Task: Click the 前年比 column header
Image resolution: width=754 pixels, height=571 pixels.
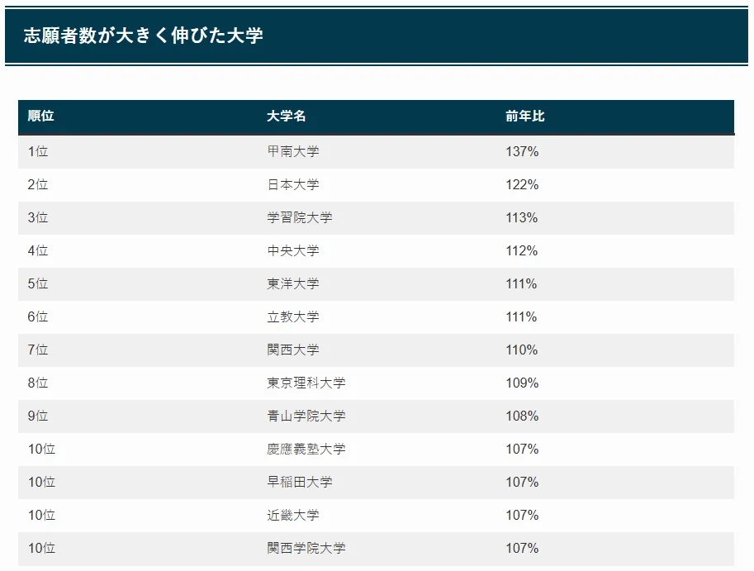Action: pos(525,116)
